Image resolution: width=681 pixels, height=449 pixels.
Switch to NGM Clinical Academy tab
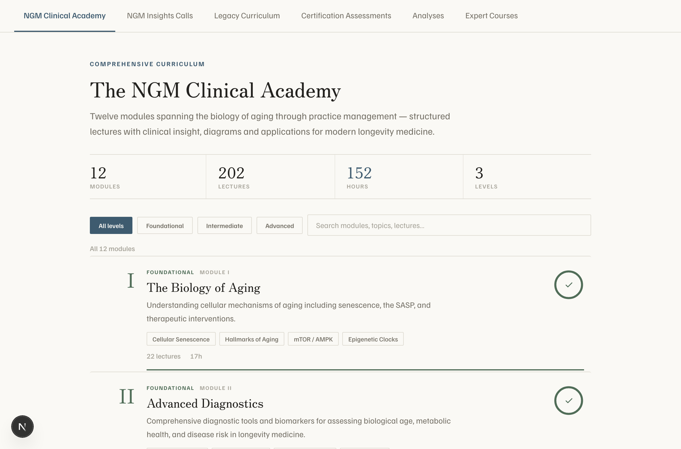64,16
